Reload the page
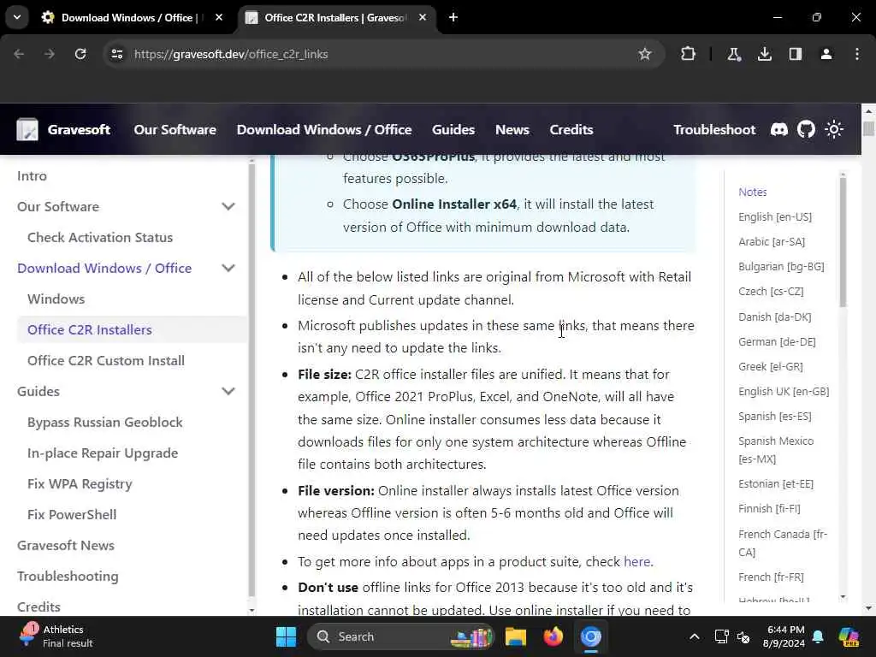This screenshot has height=657, width=876. [80, 54]
